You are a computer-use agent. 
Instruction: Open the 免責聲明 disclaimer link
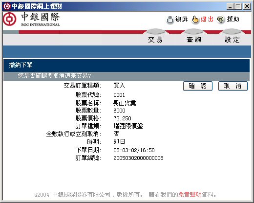[190, 194]
